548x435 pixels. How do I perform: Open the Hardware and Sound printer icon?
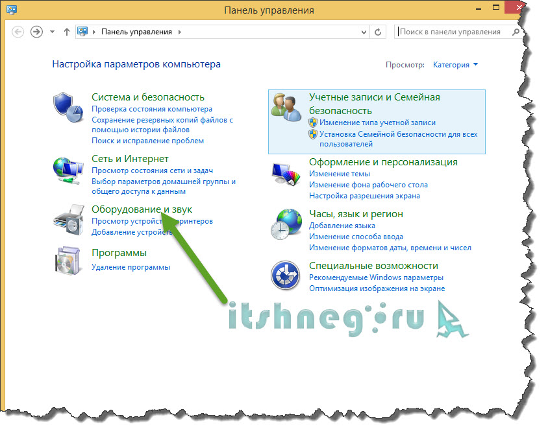point(69,220)
